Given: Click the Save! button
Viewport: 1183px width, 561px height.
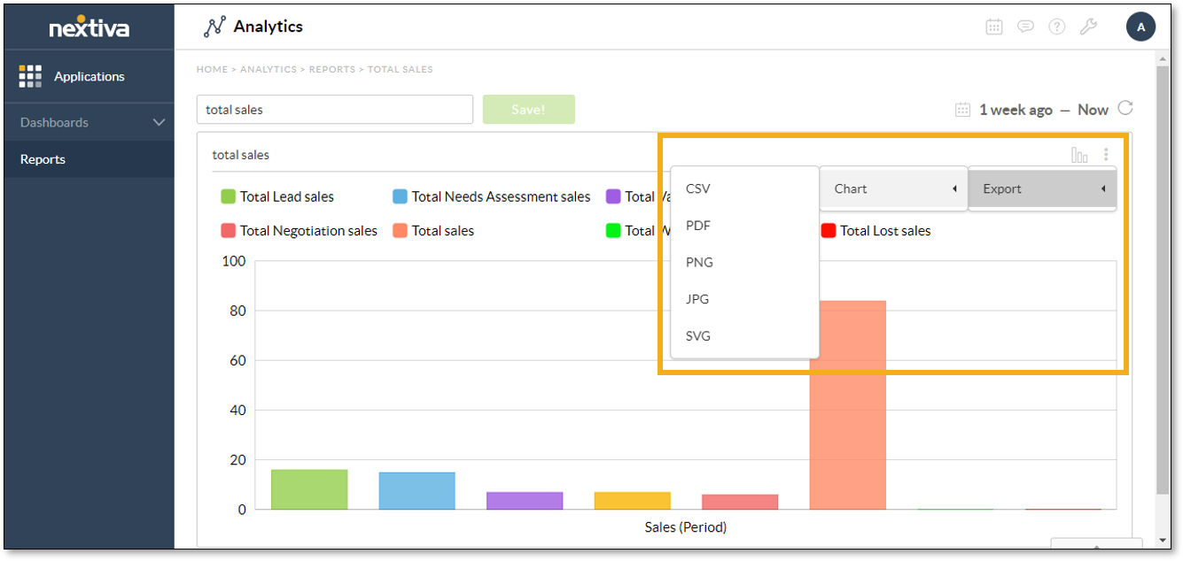Looking at the screenshot, I should pos(528,109).
